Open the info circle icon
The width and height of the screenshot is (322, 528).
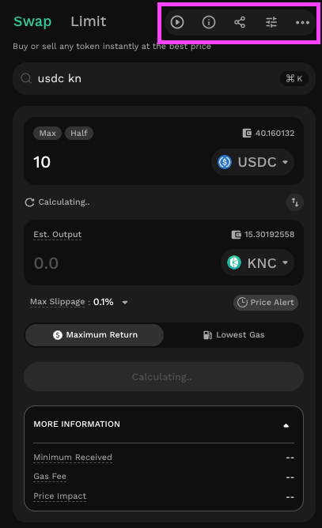(x=209, y=22)
